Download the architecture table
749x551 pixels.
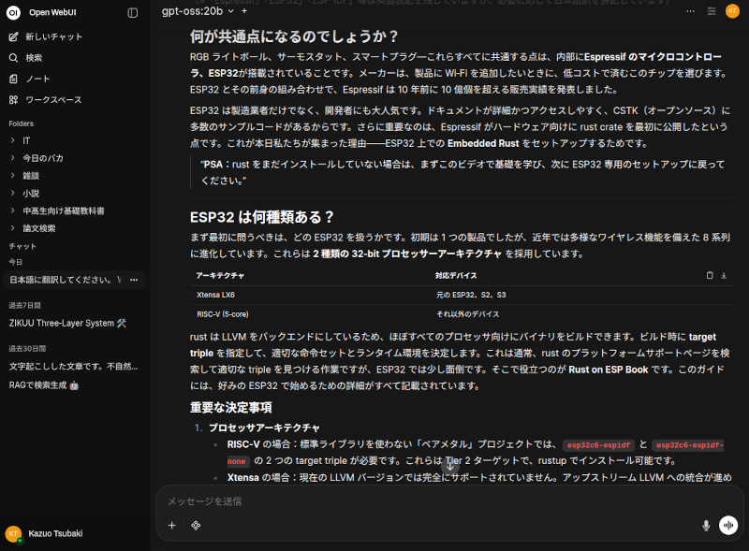tap(723, 275)
